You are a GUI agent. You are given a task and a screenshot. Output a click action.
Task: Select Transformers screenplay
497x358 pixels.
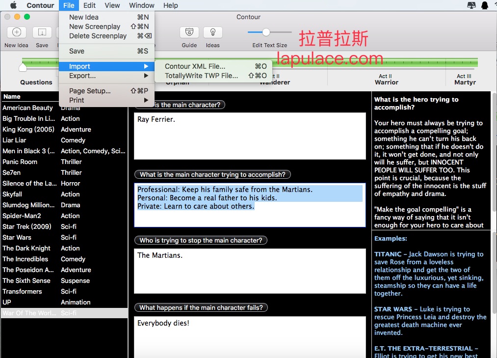[64, 291]
